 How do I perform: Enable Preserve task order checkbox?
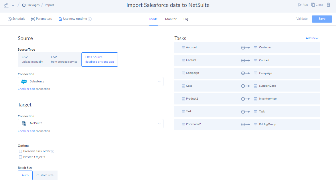tap(20, 151)
